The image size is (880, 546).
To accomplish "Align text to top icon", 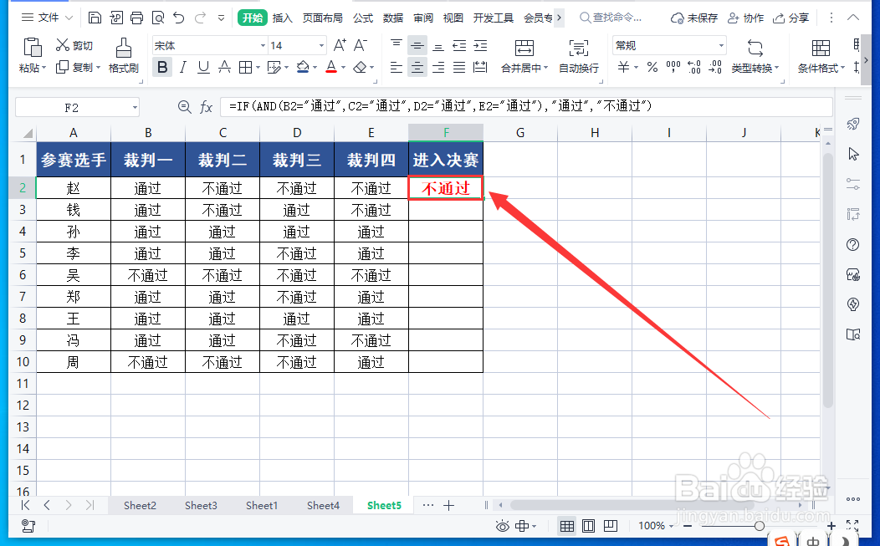I will pyautogui.click(x=397, y=45).
